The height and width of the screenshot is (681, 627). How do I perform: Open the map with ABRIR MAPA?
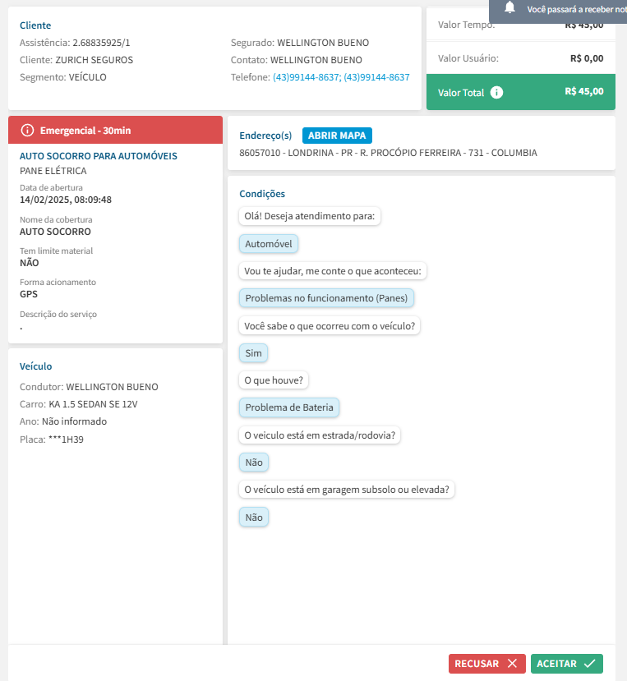click(337, 136)
